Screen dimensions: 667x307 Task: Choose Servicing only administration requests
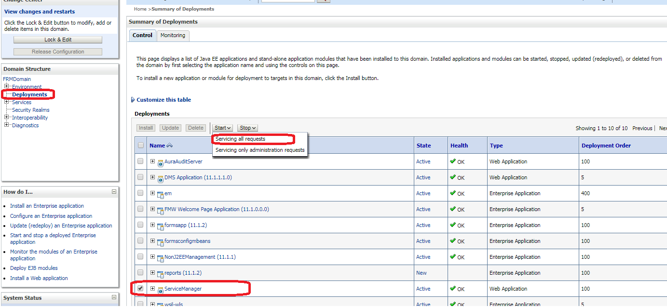click(x=260, y=150)
